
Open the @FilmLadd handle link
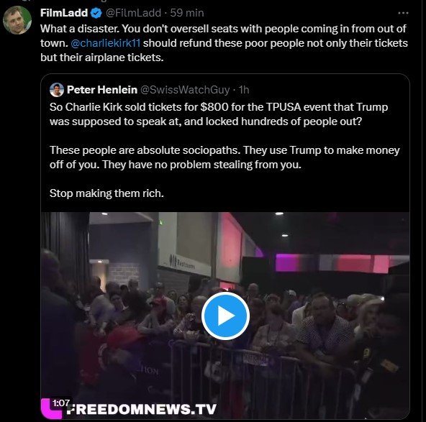133,13
